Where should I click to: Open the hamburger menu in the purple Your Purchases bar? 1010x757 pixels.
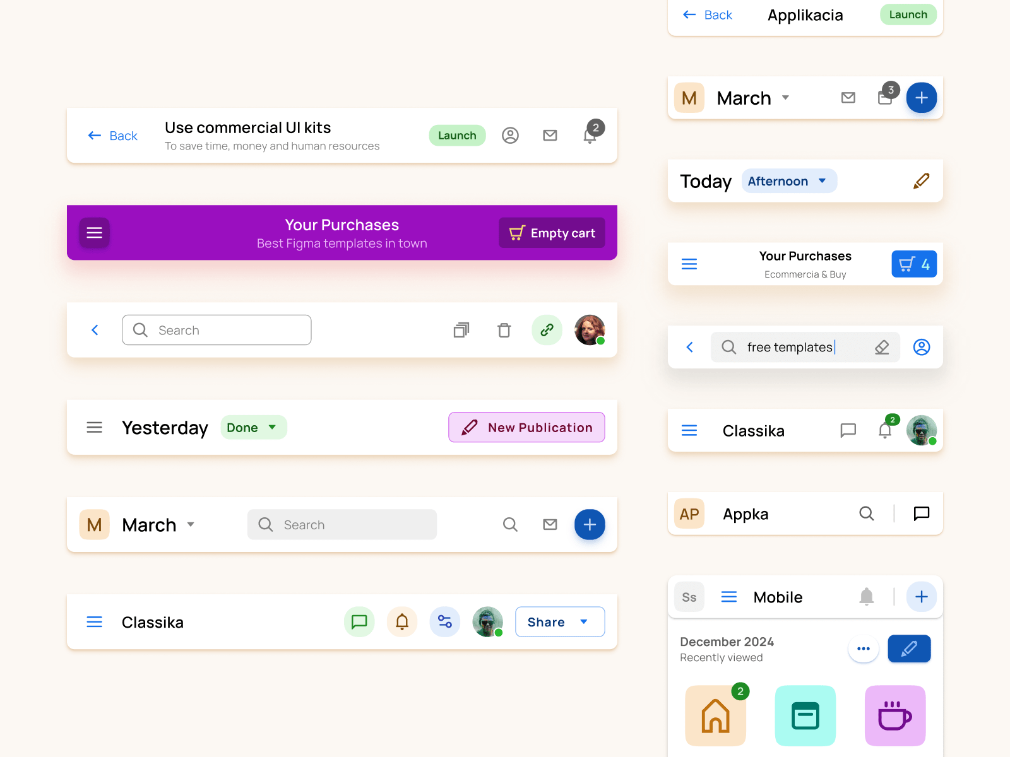point(94,233)
